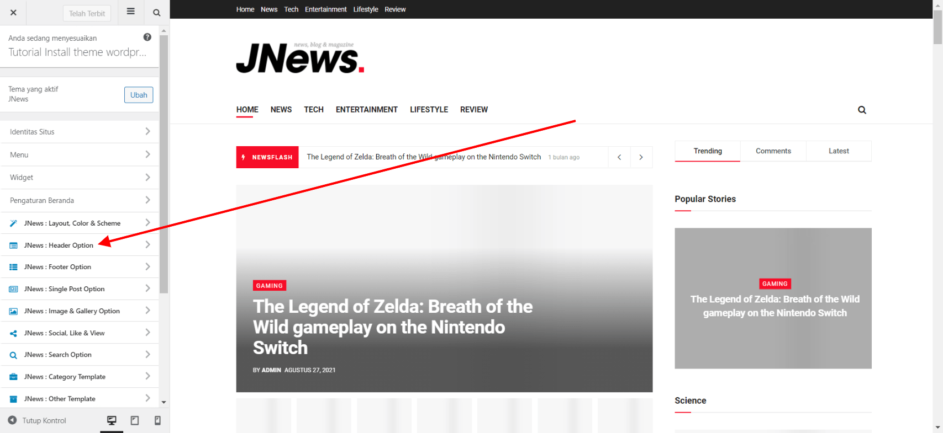943x433 pixels.
Task: Open HOME in the main navigation
Action: tap(247, 110)
